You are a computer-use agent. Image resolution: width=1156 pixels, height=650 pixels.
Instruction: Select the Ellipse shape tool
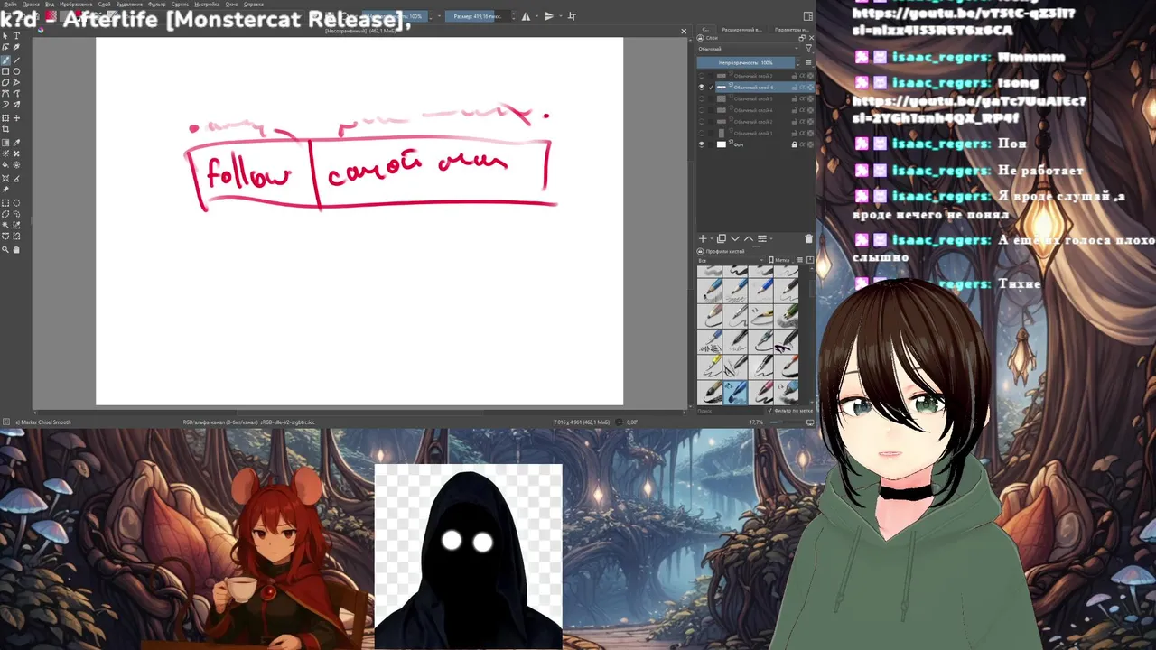(16, 71)
